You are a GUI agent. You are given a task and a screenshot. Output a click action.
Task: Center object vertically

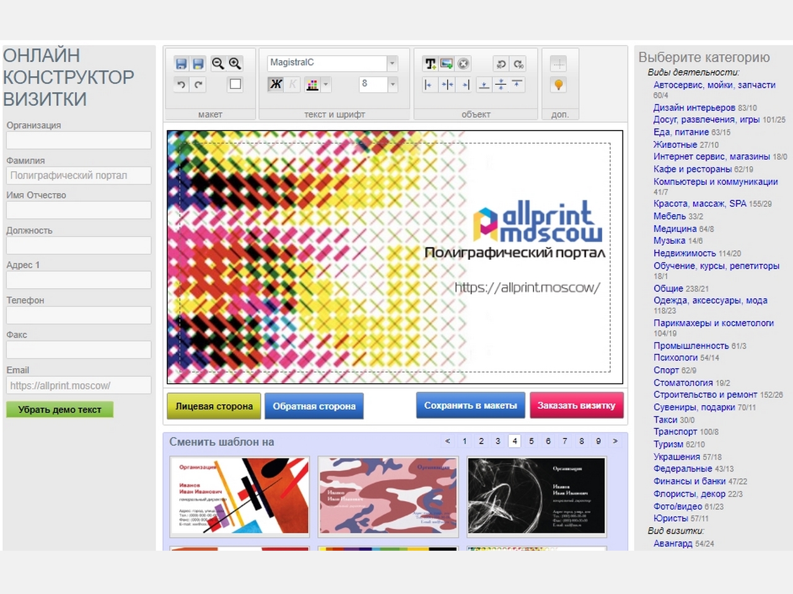click(x=501, y=84)
